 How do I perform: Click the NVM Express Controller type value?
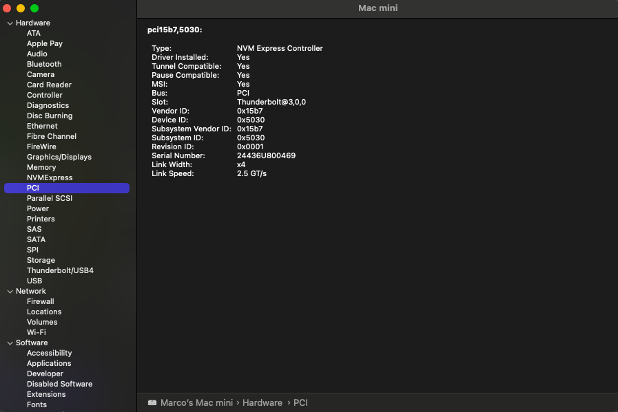pos(280,48)
